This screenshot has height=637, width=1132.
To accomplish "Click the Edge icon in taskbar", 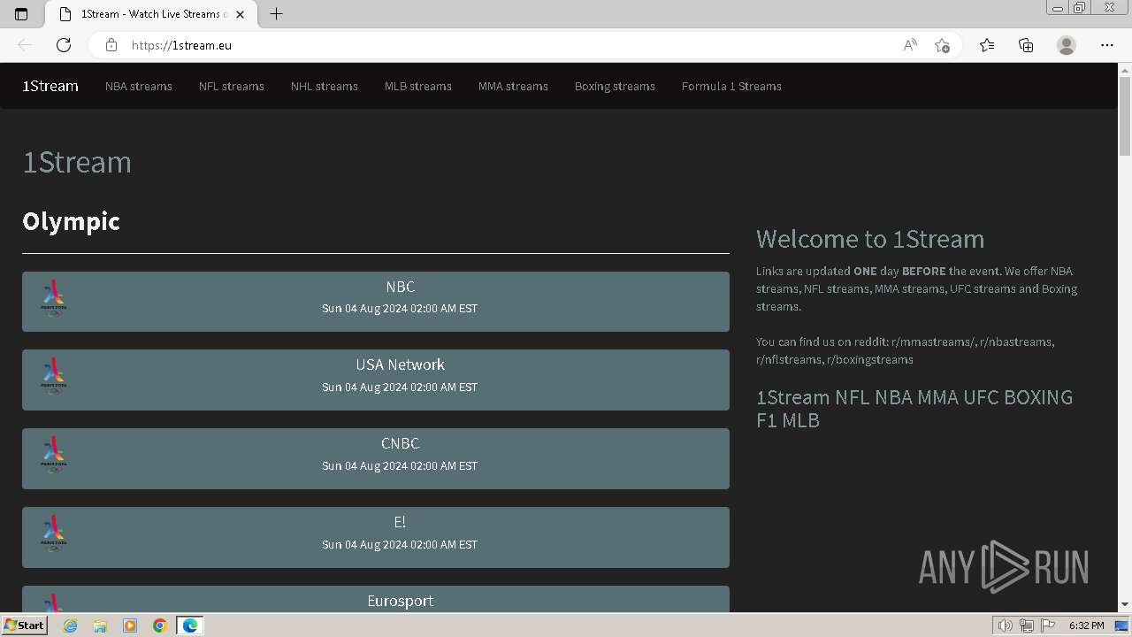I will pyautogui.click(x=190, y=625).
